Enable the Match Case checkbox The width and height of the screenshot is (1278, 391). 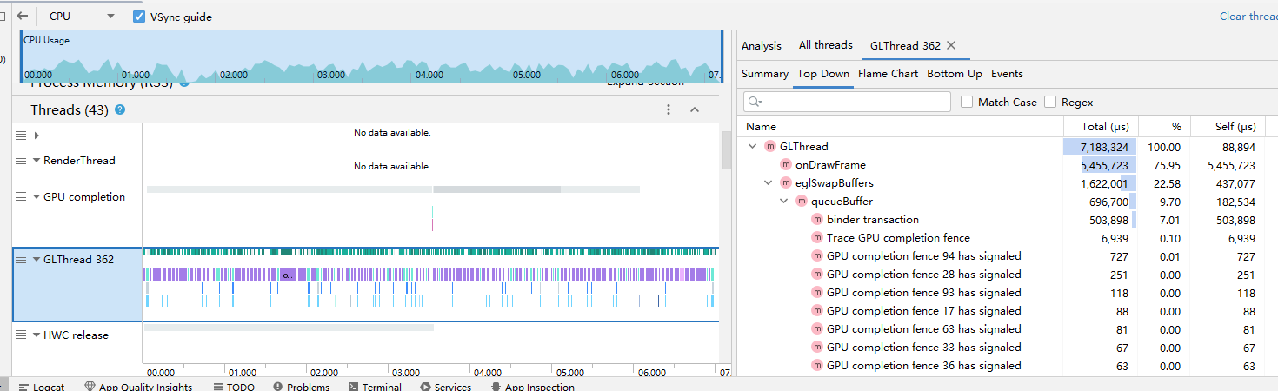click(x=967, y=103)
